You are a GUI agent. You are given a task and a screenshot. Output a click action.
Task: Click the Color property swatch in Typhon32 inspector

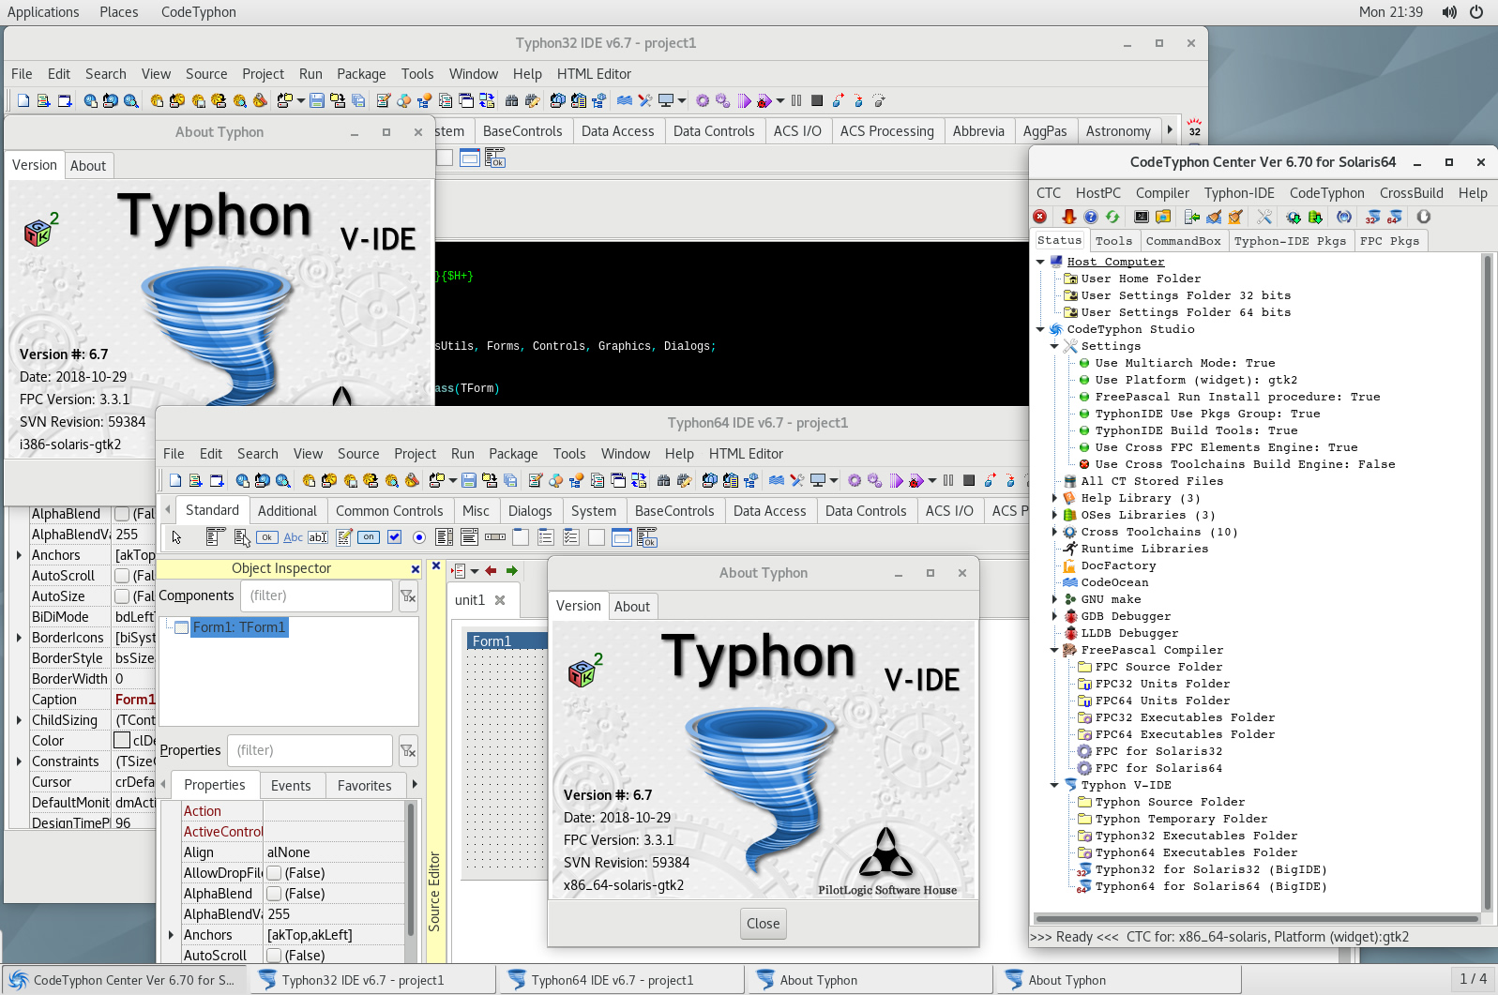pyautogui.click(x=122, y=741)
